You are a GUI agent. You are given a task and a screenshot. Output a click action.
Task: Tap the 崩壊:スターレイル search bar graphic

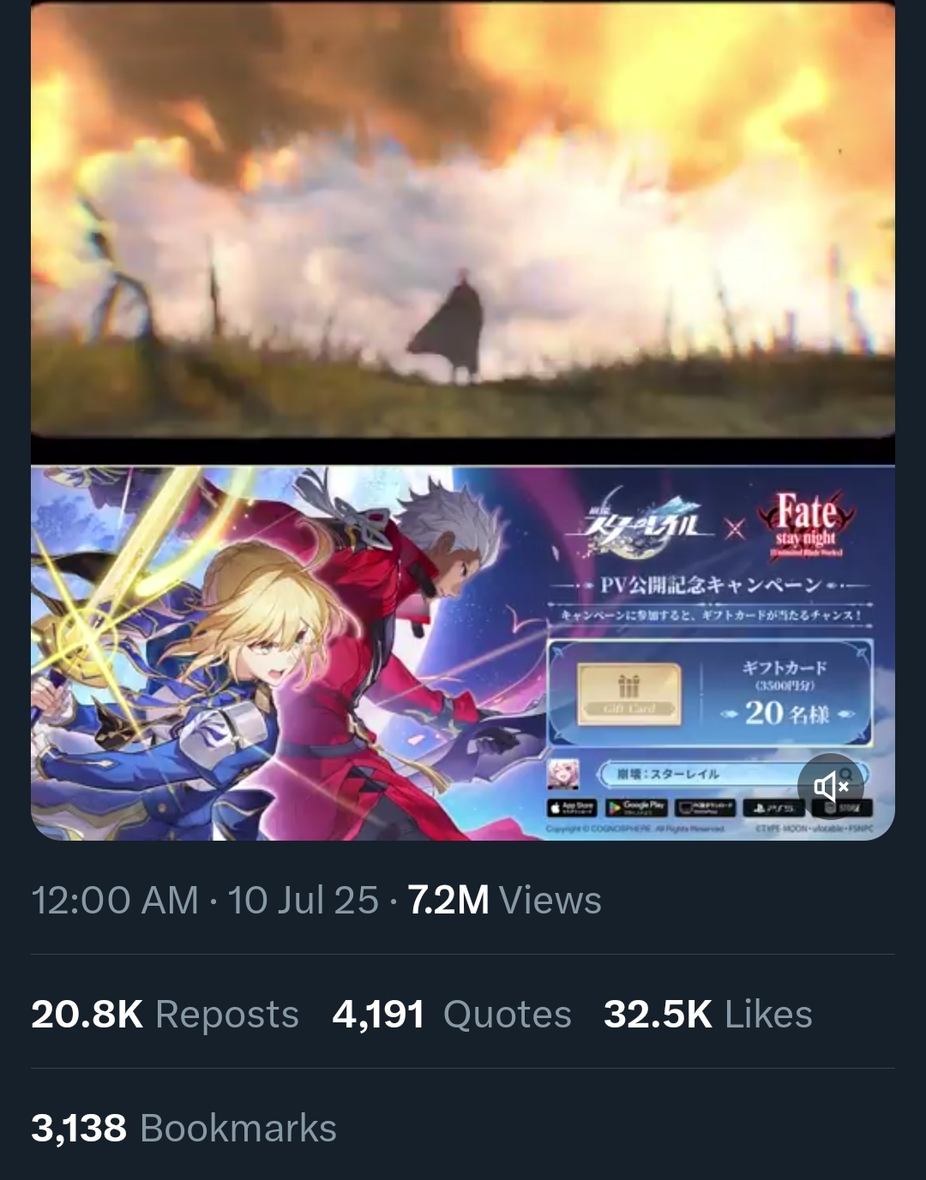(x=727, y=774)
